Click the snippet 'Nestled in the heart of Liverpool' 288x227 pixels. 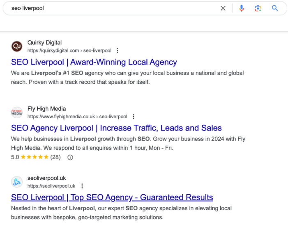pos(122,213)
